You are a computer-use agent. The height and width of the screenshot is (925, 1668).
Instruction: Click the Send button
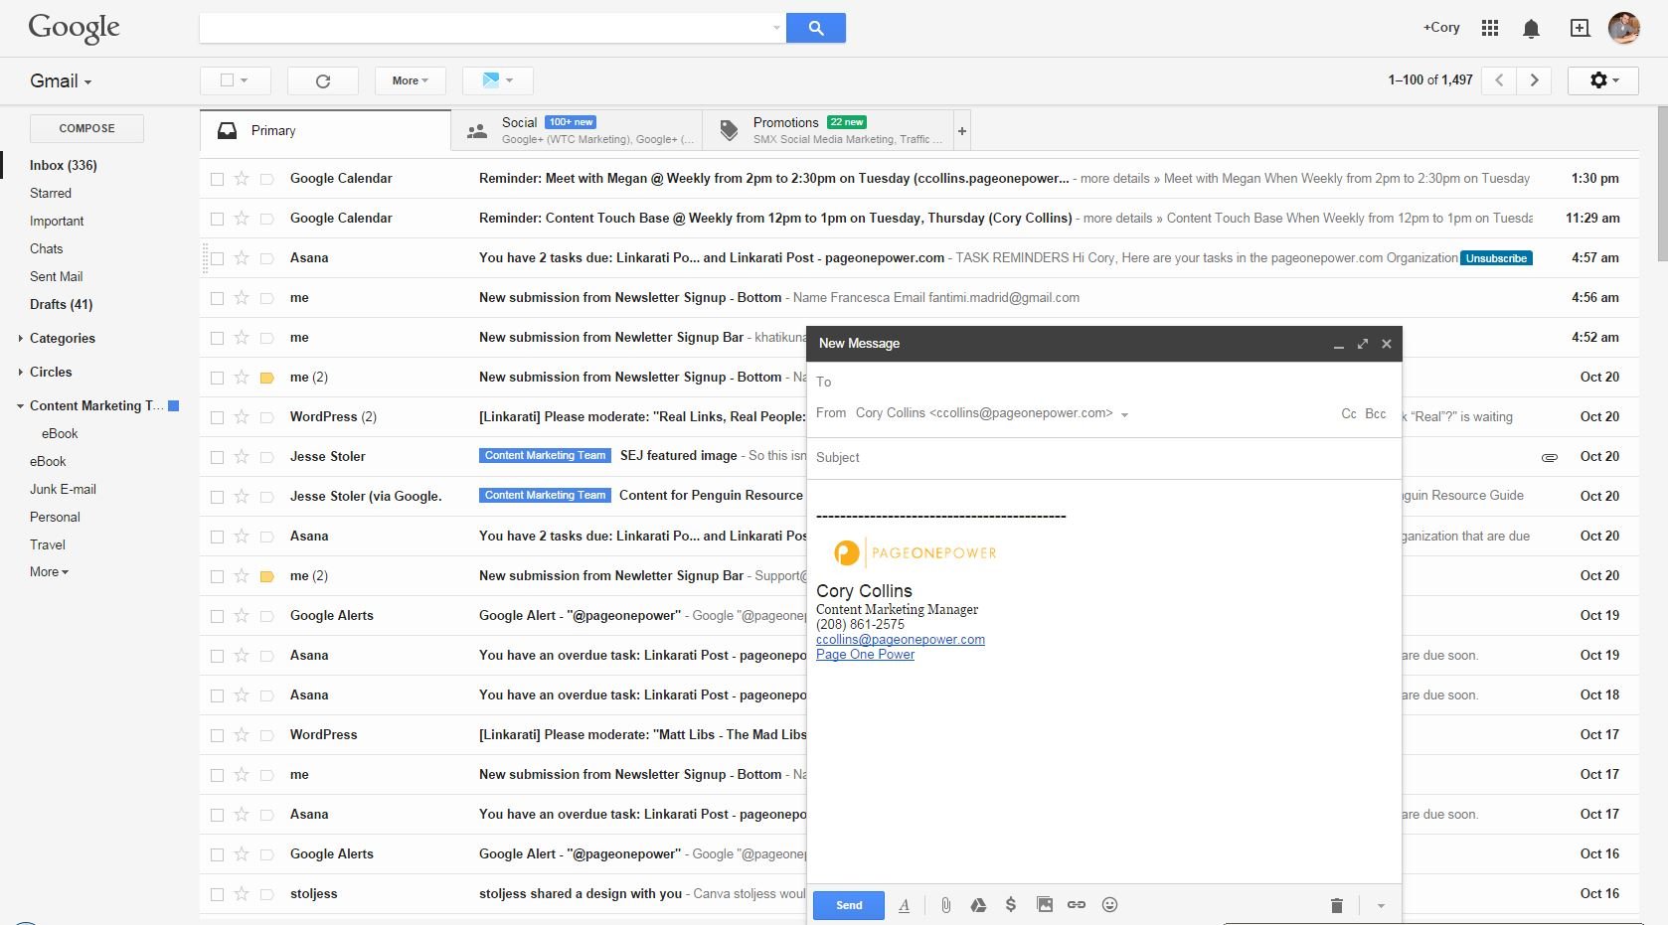[x=848, y=905]
